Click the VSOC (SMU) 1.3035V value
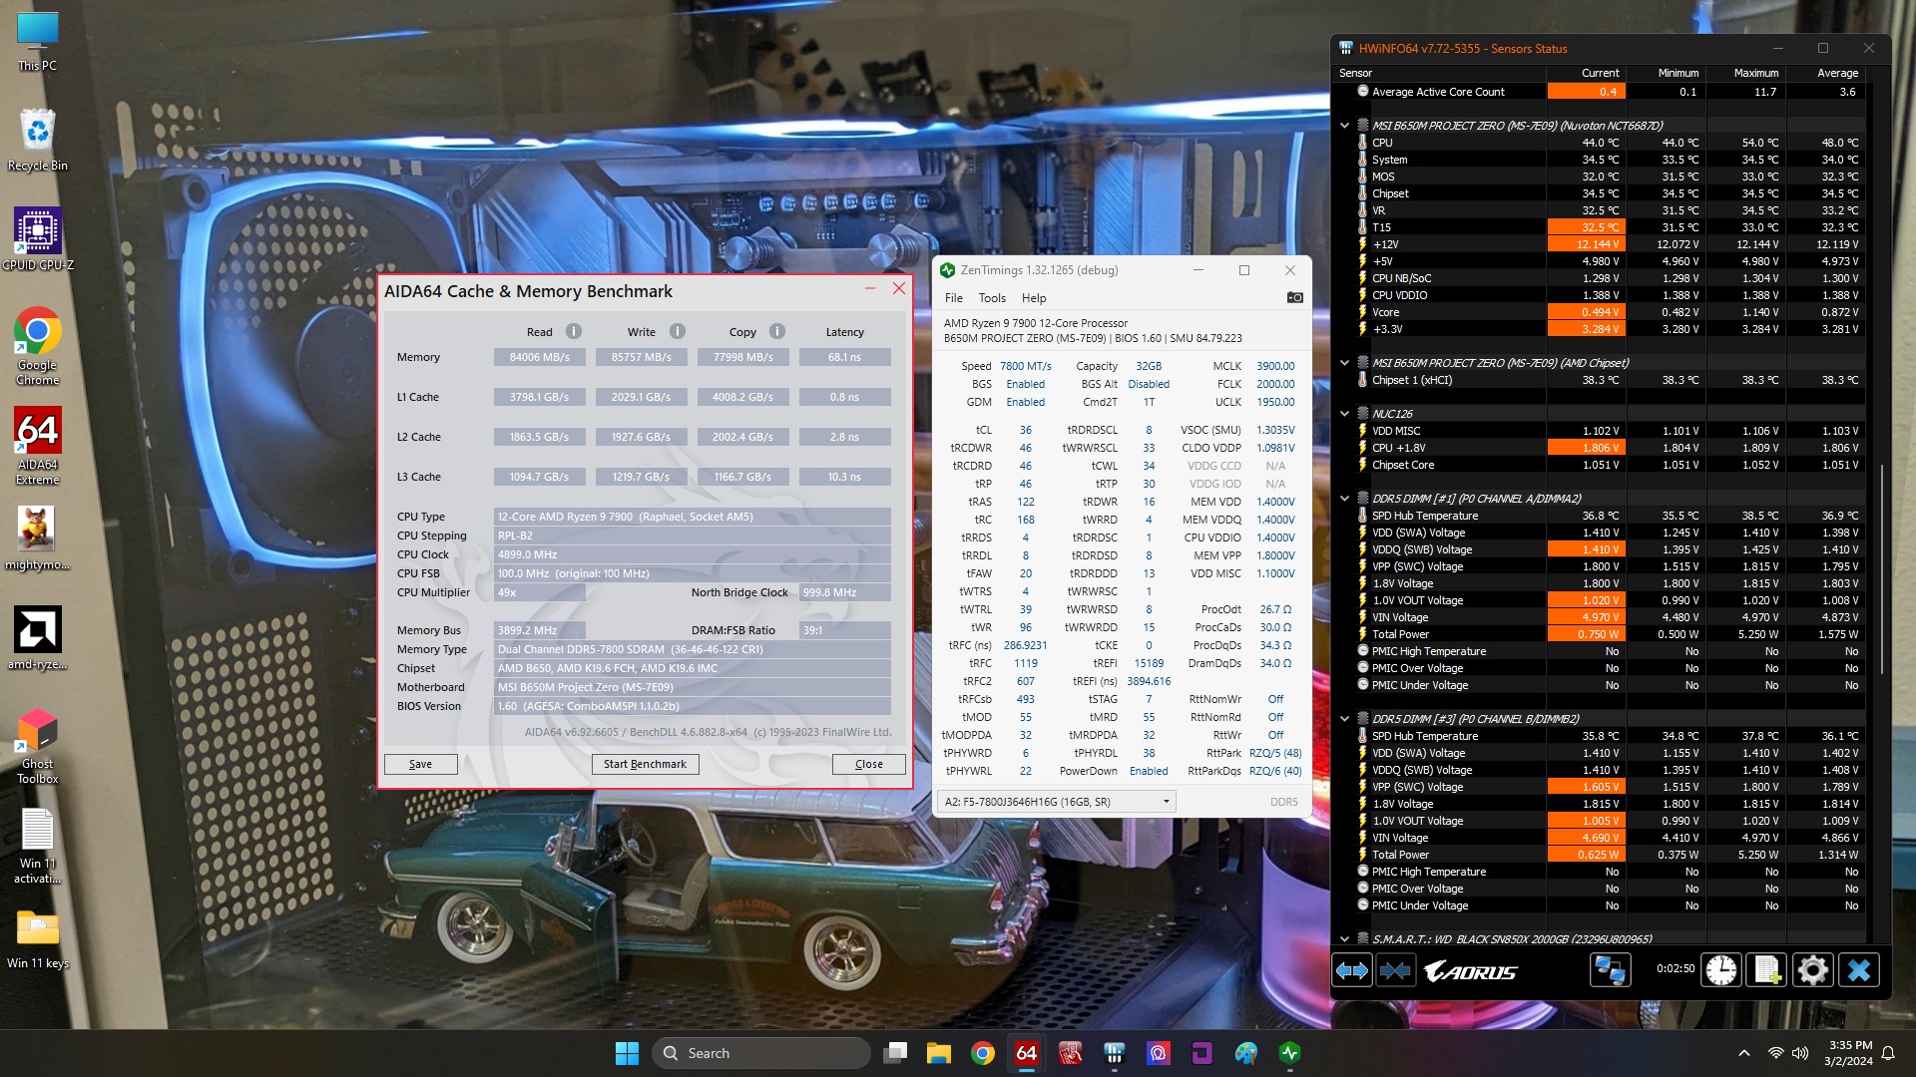Viewport: 1916px width, 1077px height. pyautogui.click(x=1274, y=430)
